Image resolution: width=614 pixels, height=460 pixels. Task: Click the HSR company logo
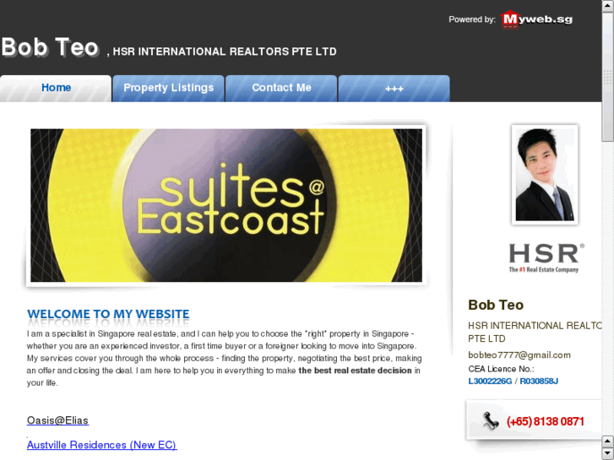point(546,257)
